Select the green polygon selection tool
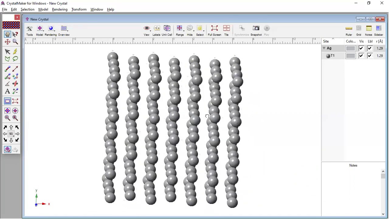This screenshot has width=389, height=219. pos(7,59)
